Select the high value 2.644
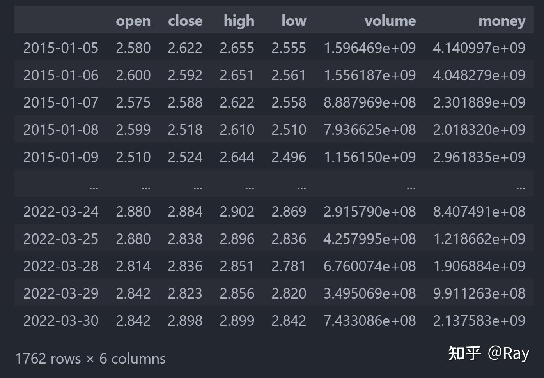 click(x=237, y=157)
